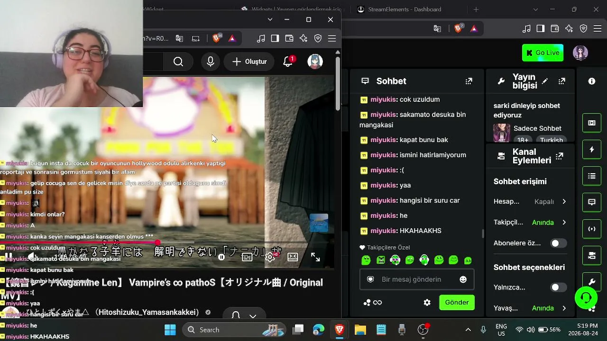Open the tab search chevron in the StreamElements window
The height and width of the screenshot is (341, 607).
tap(536, 9)
